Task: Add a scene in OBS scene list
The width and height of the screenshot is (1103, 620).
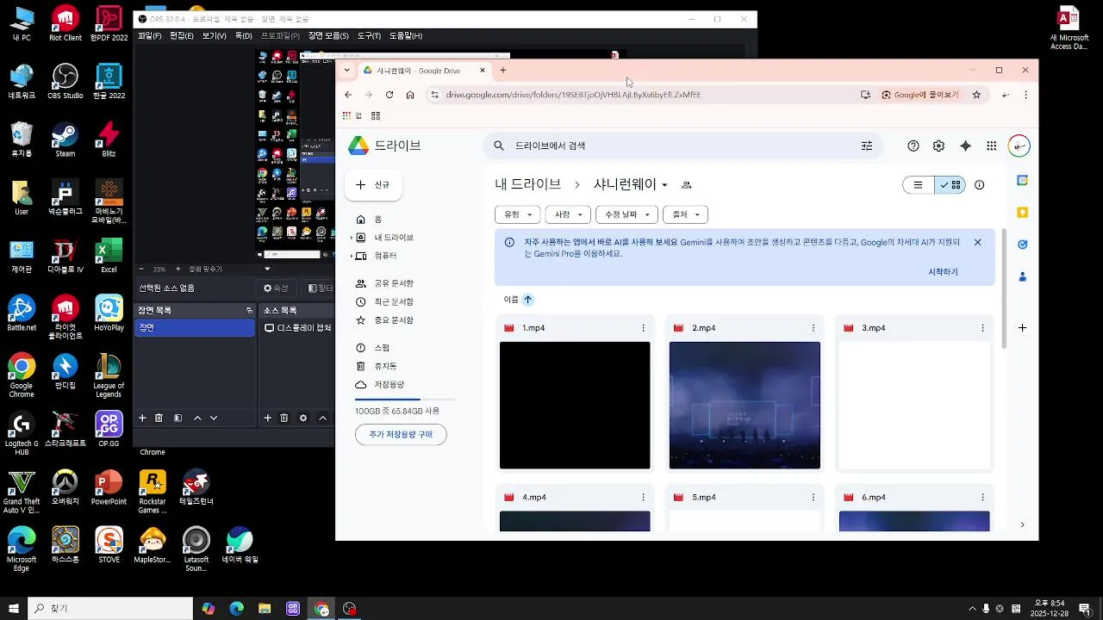Action: click(x=142, y=418)
